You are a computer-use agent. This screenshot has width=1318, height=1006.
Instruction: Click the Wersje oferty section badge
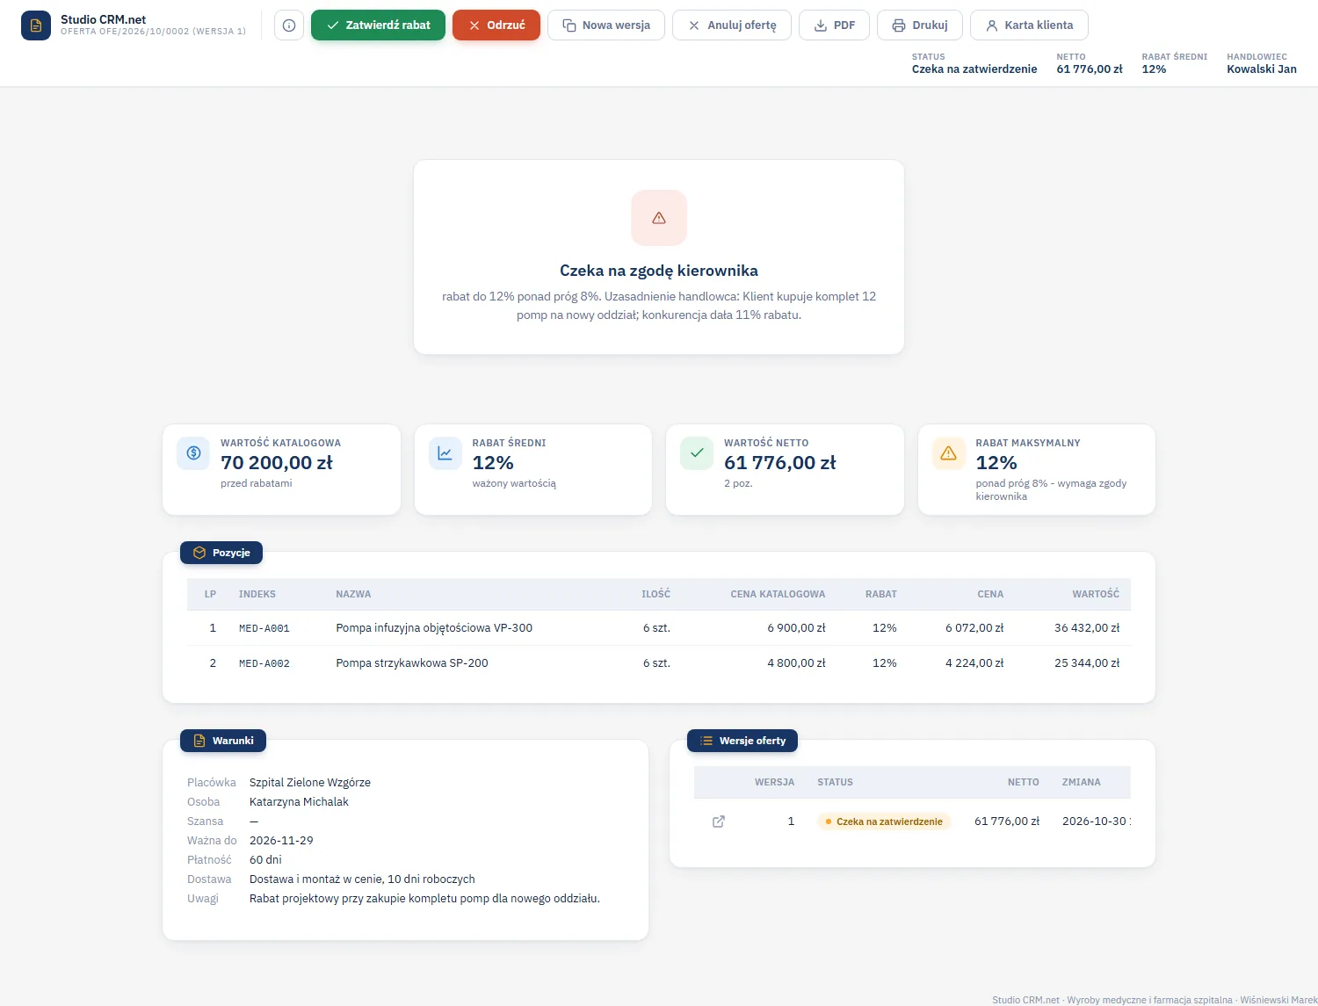pos(742,741)
